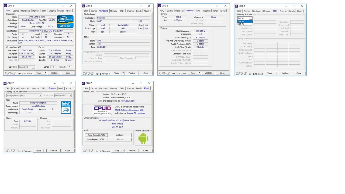
Task: Open Tools arrow in Memory window
Action: coord(199,73)
